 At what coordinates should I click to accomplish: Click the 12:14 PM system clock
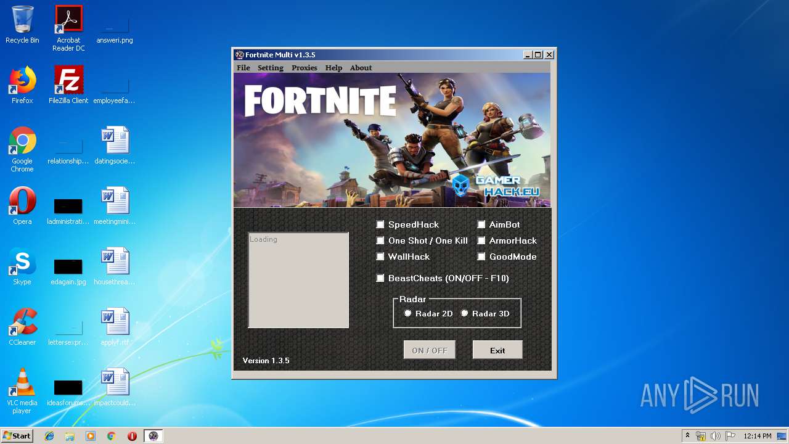(x=758, y=436)
